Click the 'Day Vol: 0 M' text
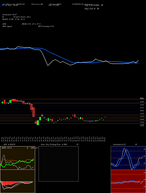Screen dimensions: 146x193 coord(92,8)
